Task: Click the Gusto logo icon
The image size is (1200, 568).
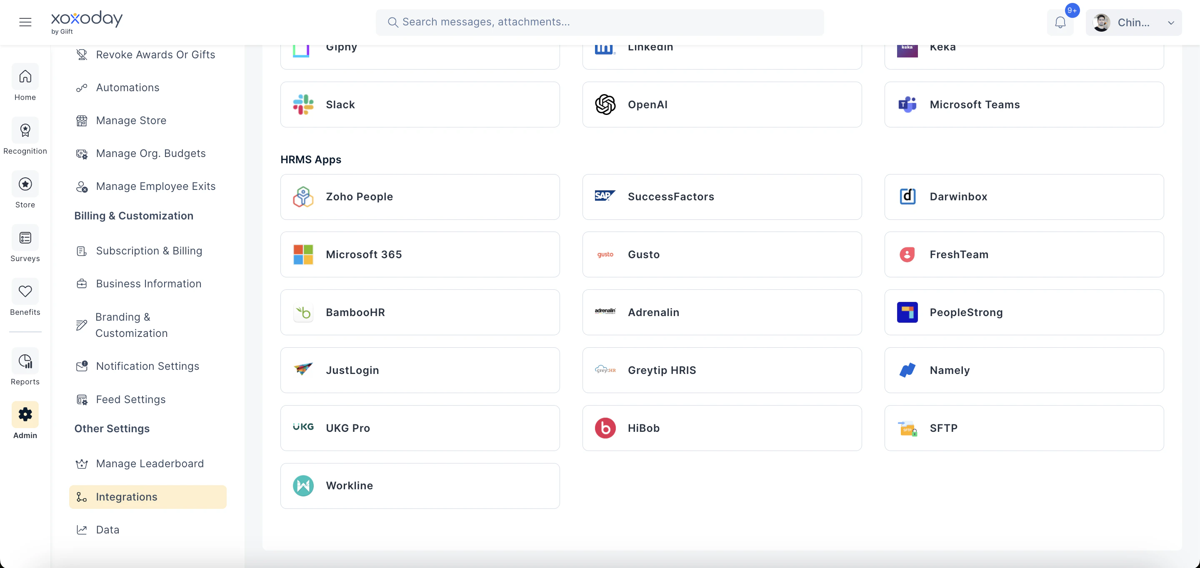Action: coord(605,255)
